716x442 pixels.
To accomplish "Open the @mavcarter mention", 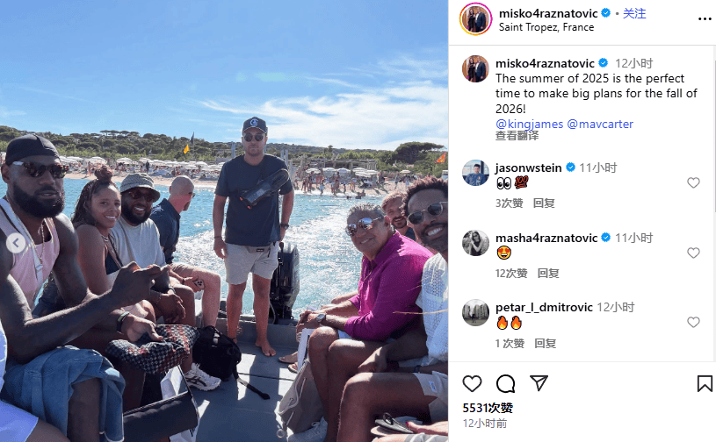I will 600,124.
